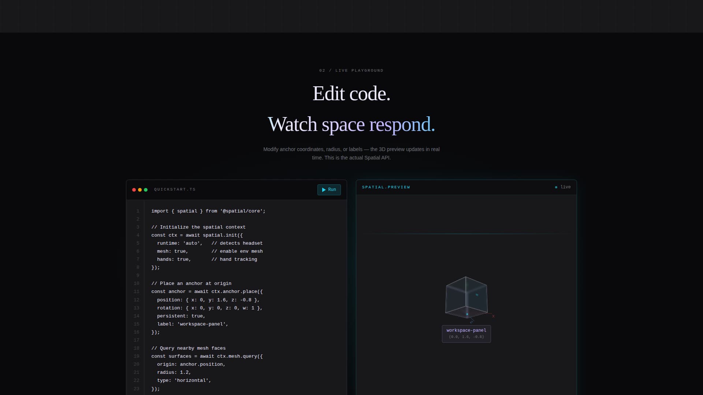Click the 'Initialize the spatial context' comment
This screenshot has width=703, height=395.
pyautogui.click(x=198, y=227)
